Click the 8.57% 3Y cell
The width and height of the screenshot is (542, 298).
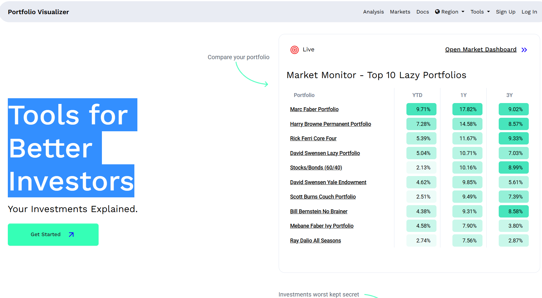[x=514, y=124]
